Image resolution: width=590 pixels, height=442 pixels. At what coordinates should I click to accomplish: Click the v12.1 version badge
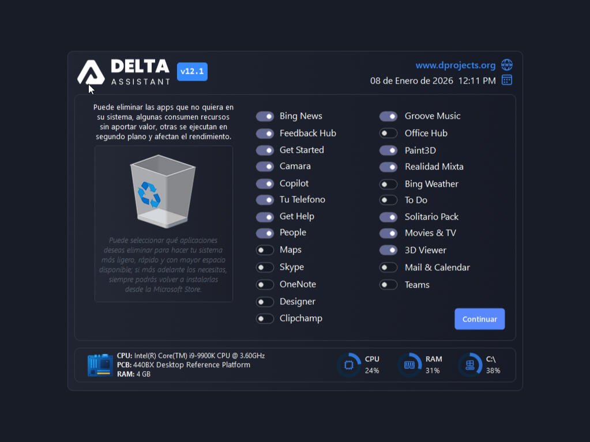(192, 71)
